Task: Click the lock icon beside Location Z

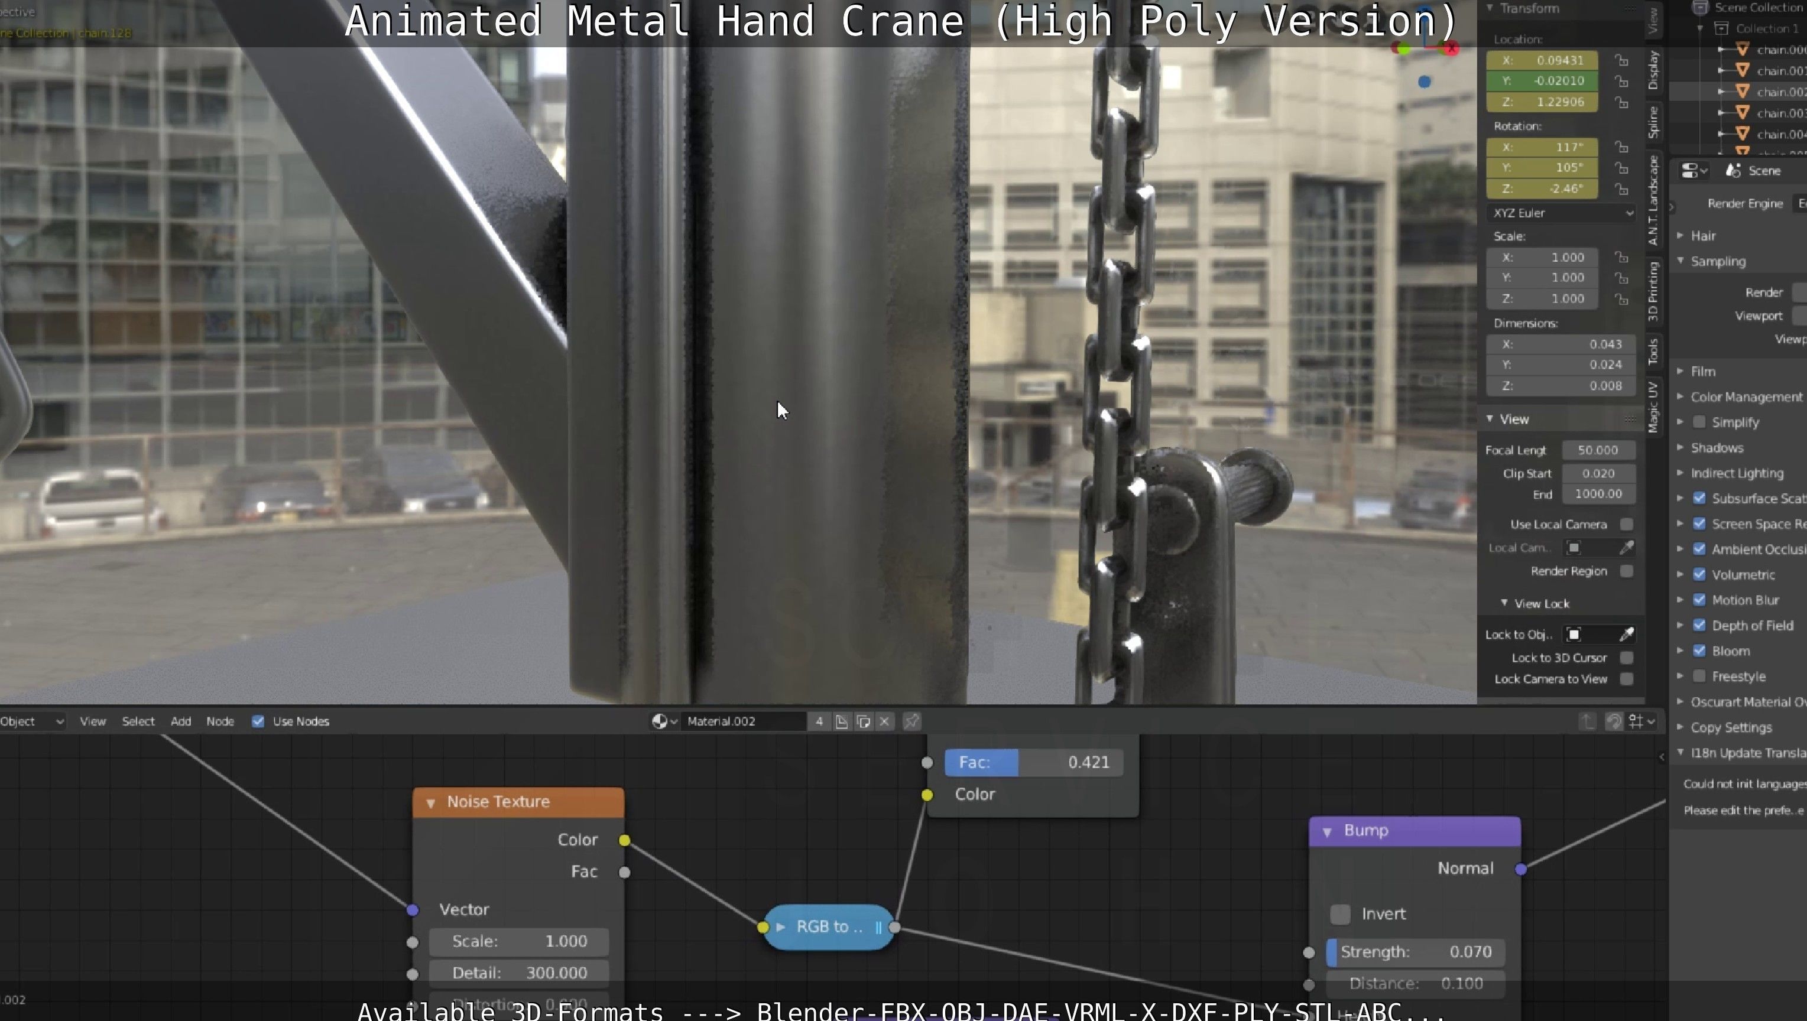Action: (1621, 102)
